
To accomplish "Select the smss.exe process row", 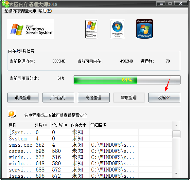I will [x=90, y=145].
